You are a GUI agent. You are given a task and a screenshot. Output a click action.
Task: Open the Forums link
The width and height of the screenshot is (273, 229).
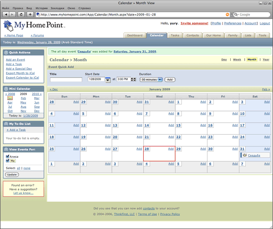(x=37, y=35)
